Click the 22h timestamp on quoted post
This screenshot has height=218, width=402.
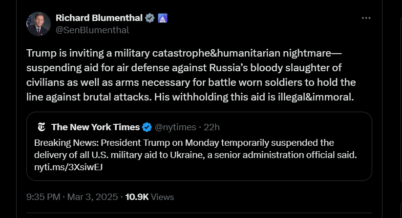click(211, 127)
